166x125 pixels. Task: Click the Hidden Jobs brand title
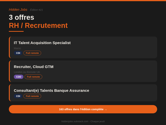18,10
